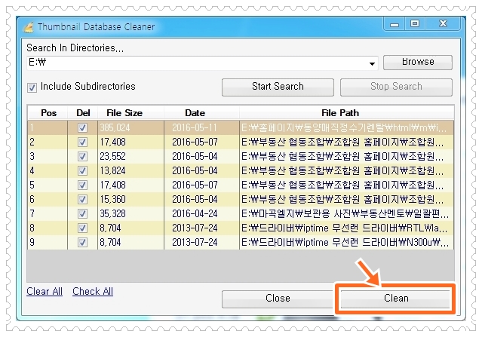The height and width of the screenshot is (337, 482).
Task: Uncheck Del checkbox for row 6
Action: click(82, 199)
